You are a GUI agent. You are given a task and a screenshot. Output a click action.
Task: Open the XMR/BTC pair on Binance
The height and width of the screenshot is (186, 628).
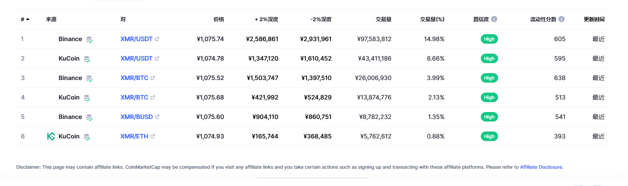click(134, 78)
